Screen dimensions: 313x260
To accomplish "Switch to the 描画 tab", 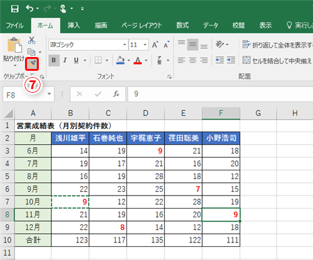I will coord(101,26).
